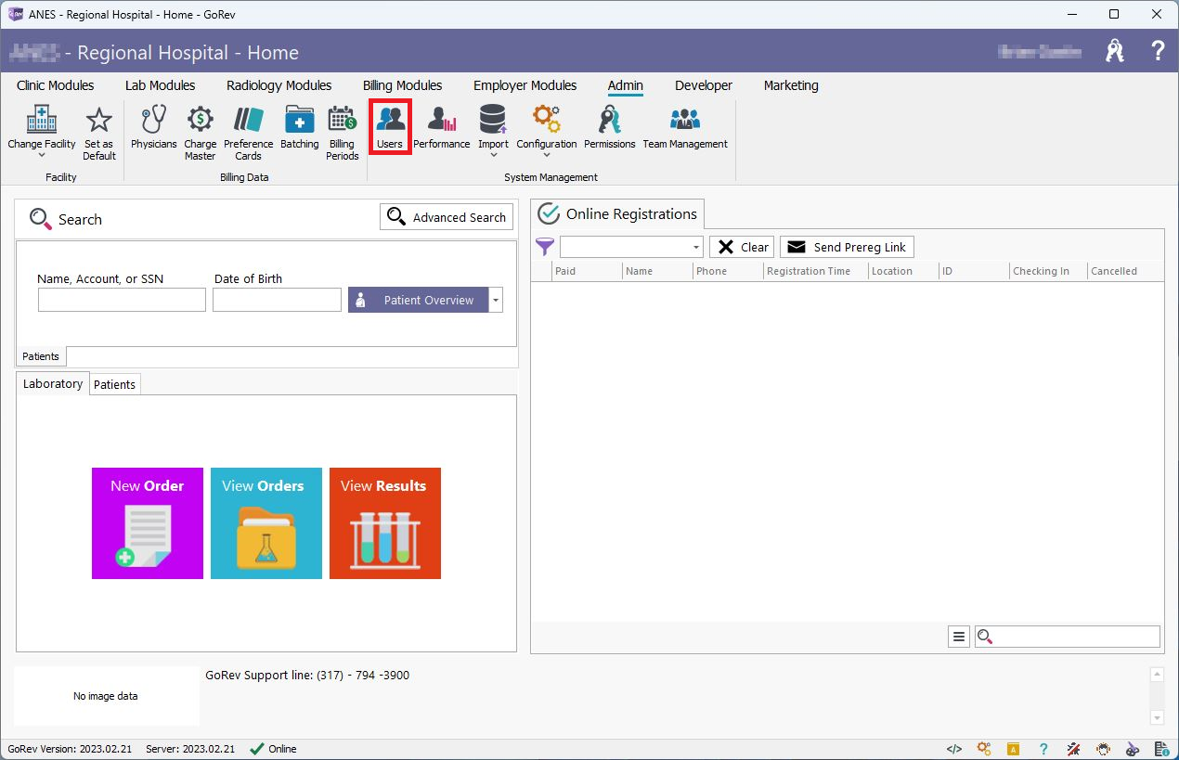Click the Import database icon
The width and height of the screenshot is (1179, 760).
493,119
